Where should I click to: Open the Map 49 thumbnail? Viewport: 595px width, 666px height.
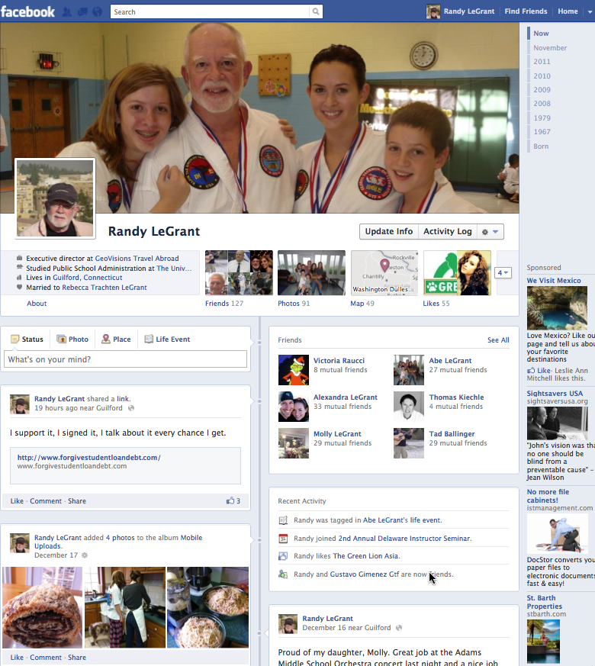[x=384, y=272]
